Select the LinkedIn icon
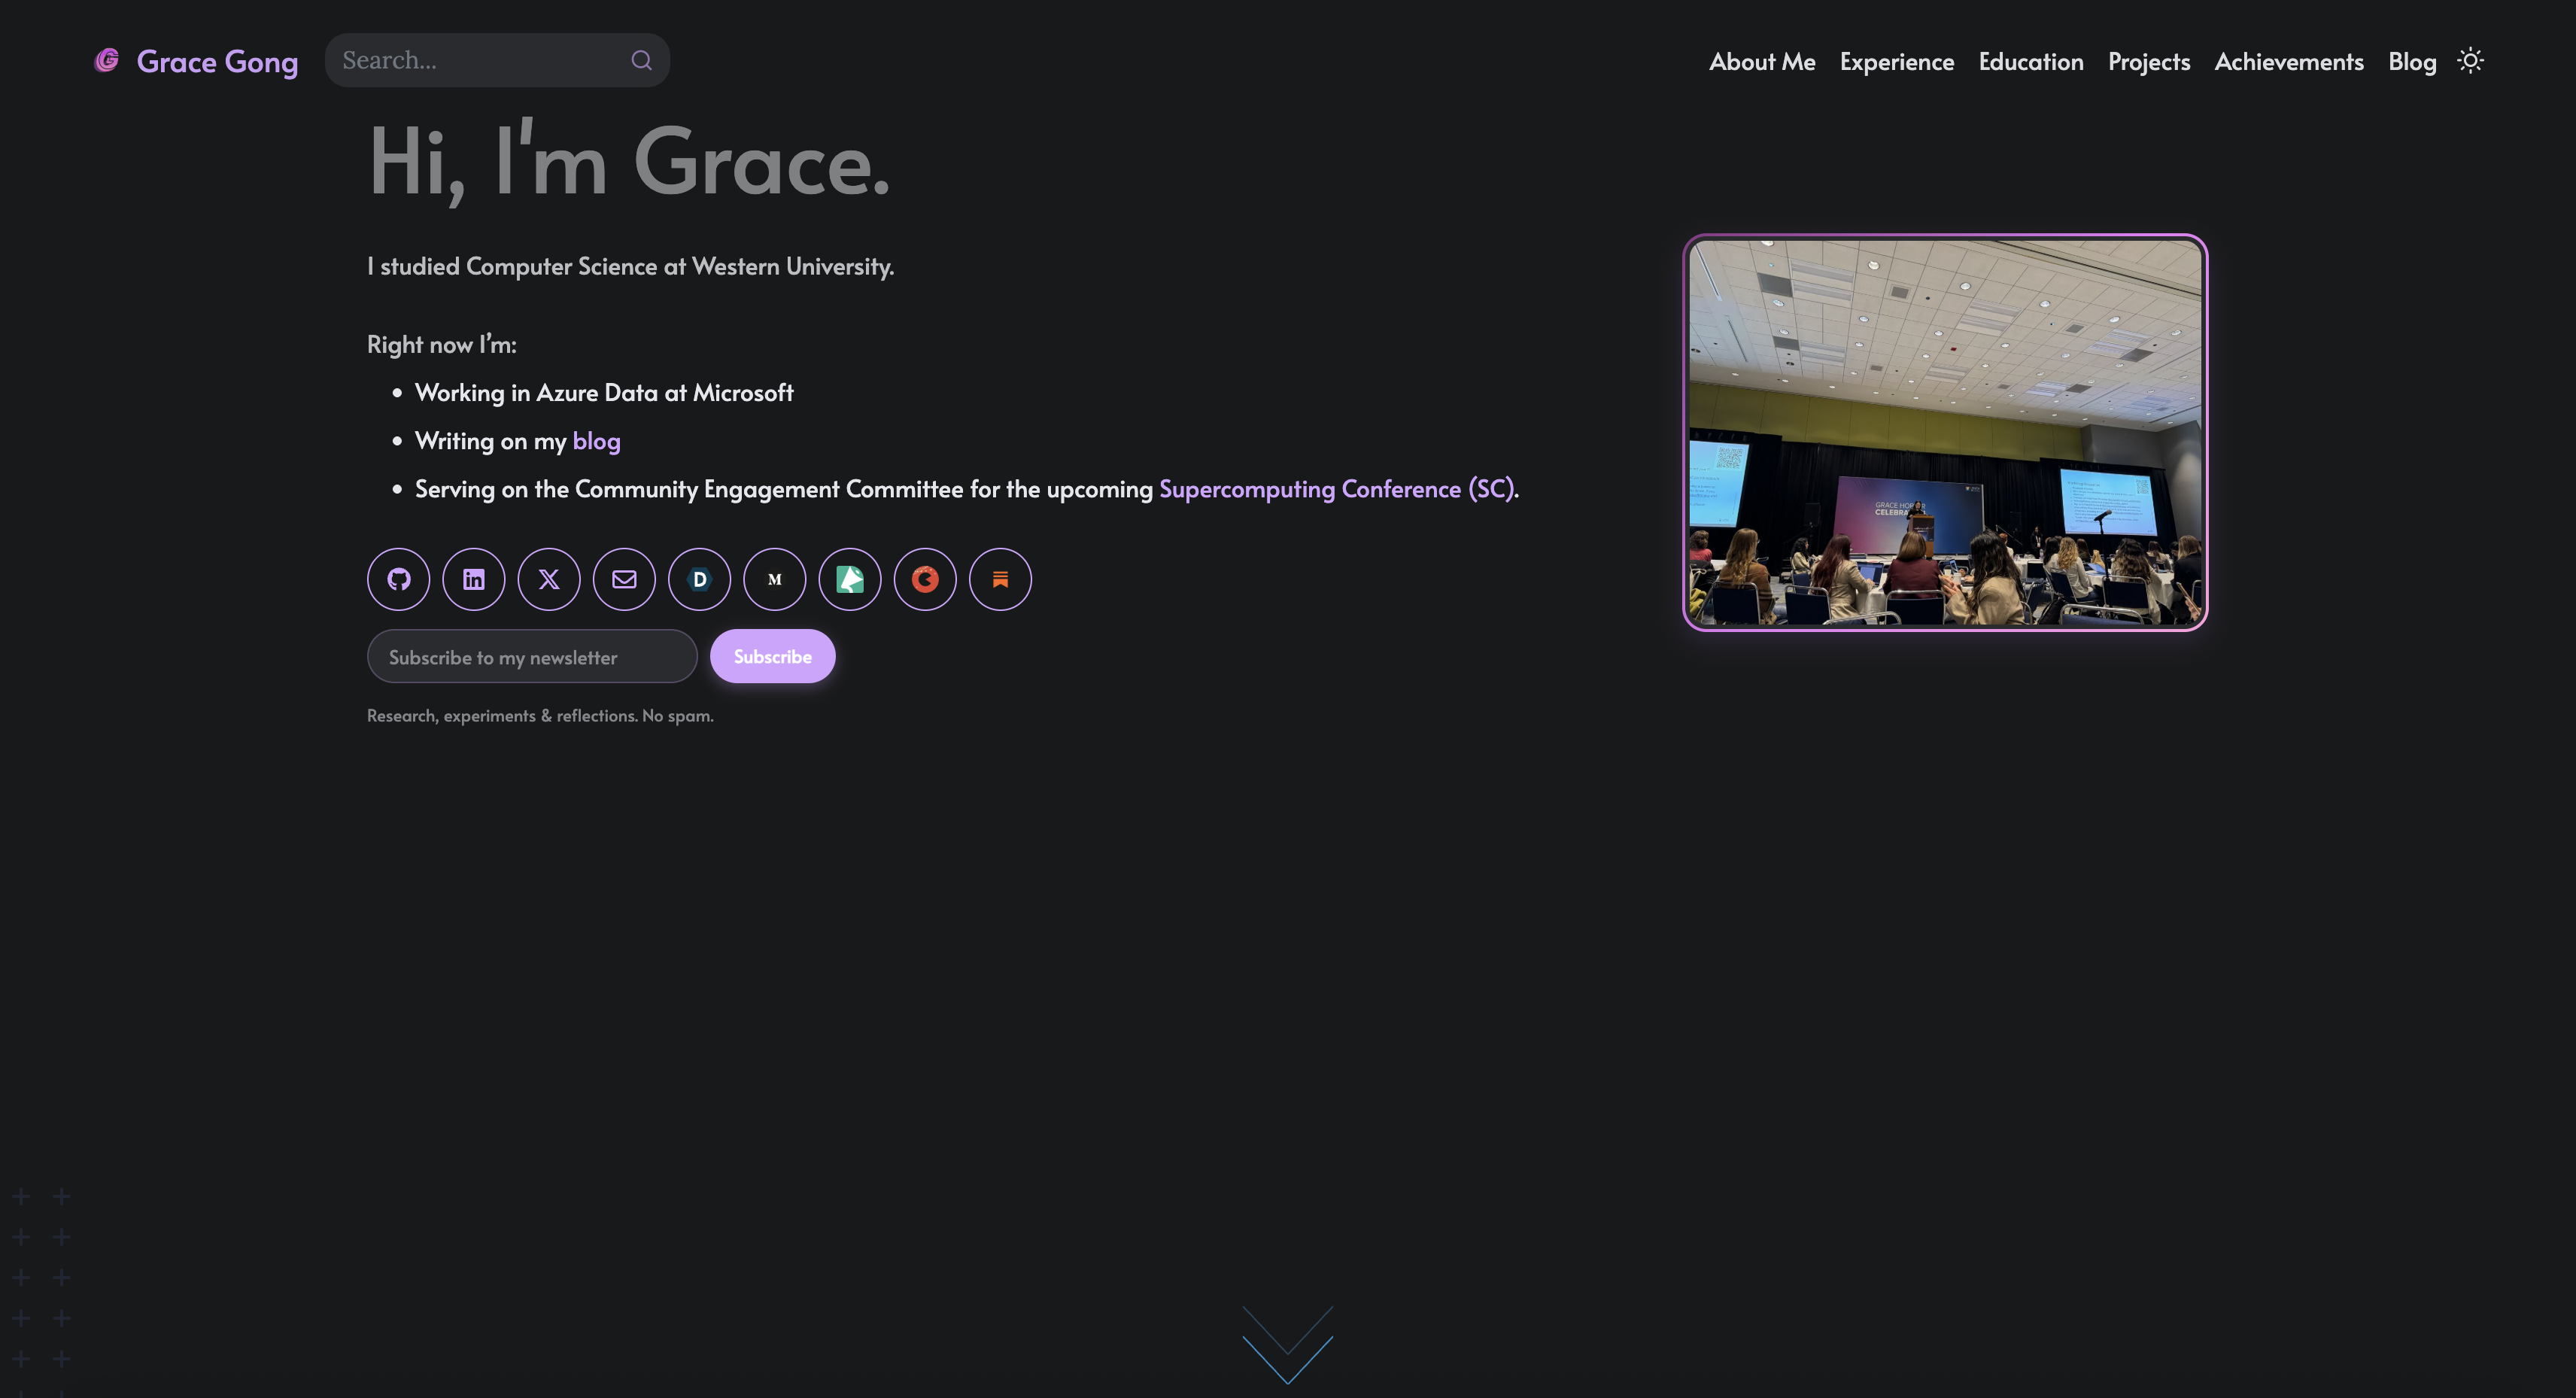 [473, 579]
